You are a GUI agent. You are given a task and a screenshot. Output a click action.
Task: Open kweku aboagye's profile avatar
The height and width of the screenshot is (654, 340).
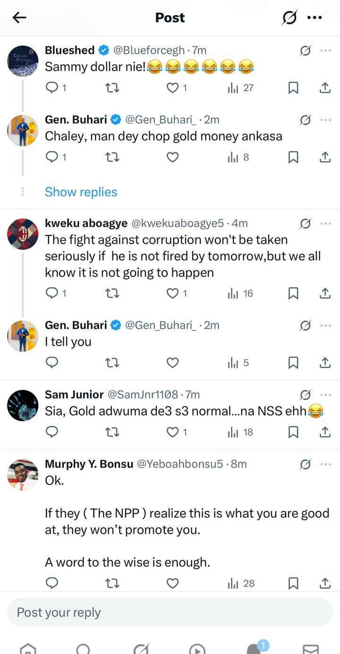coord(23,234)
